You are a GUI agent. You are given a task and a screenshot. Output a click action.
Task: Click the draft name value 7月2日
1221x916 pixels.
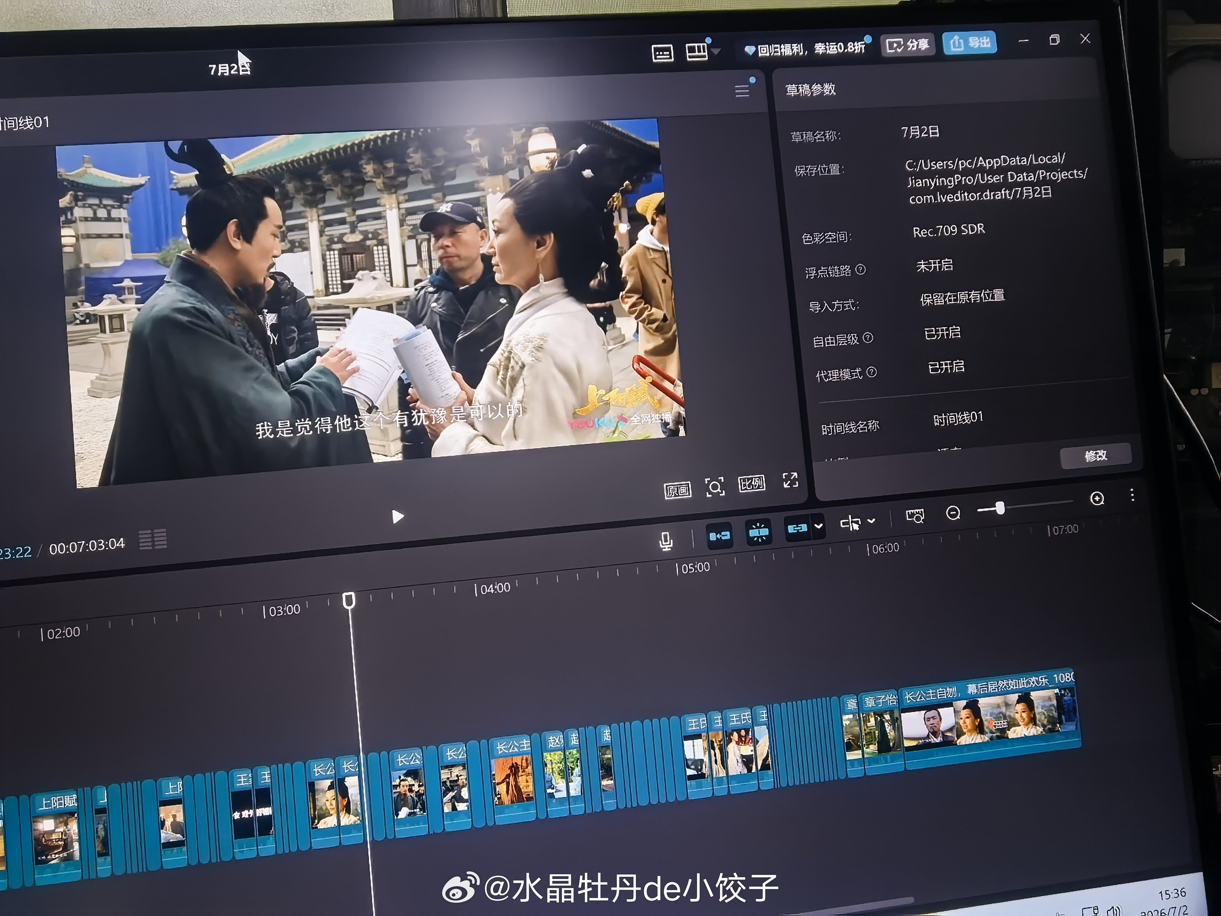920,132
